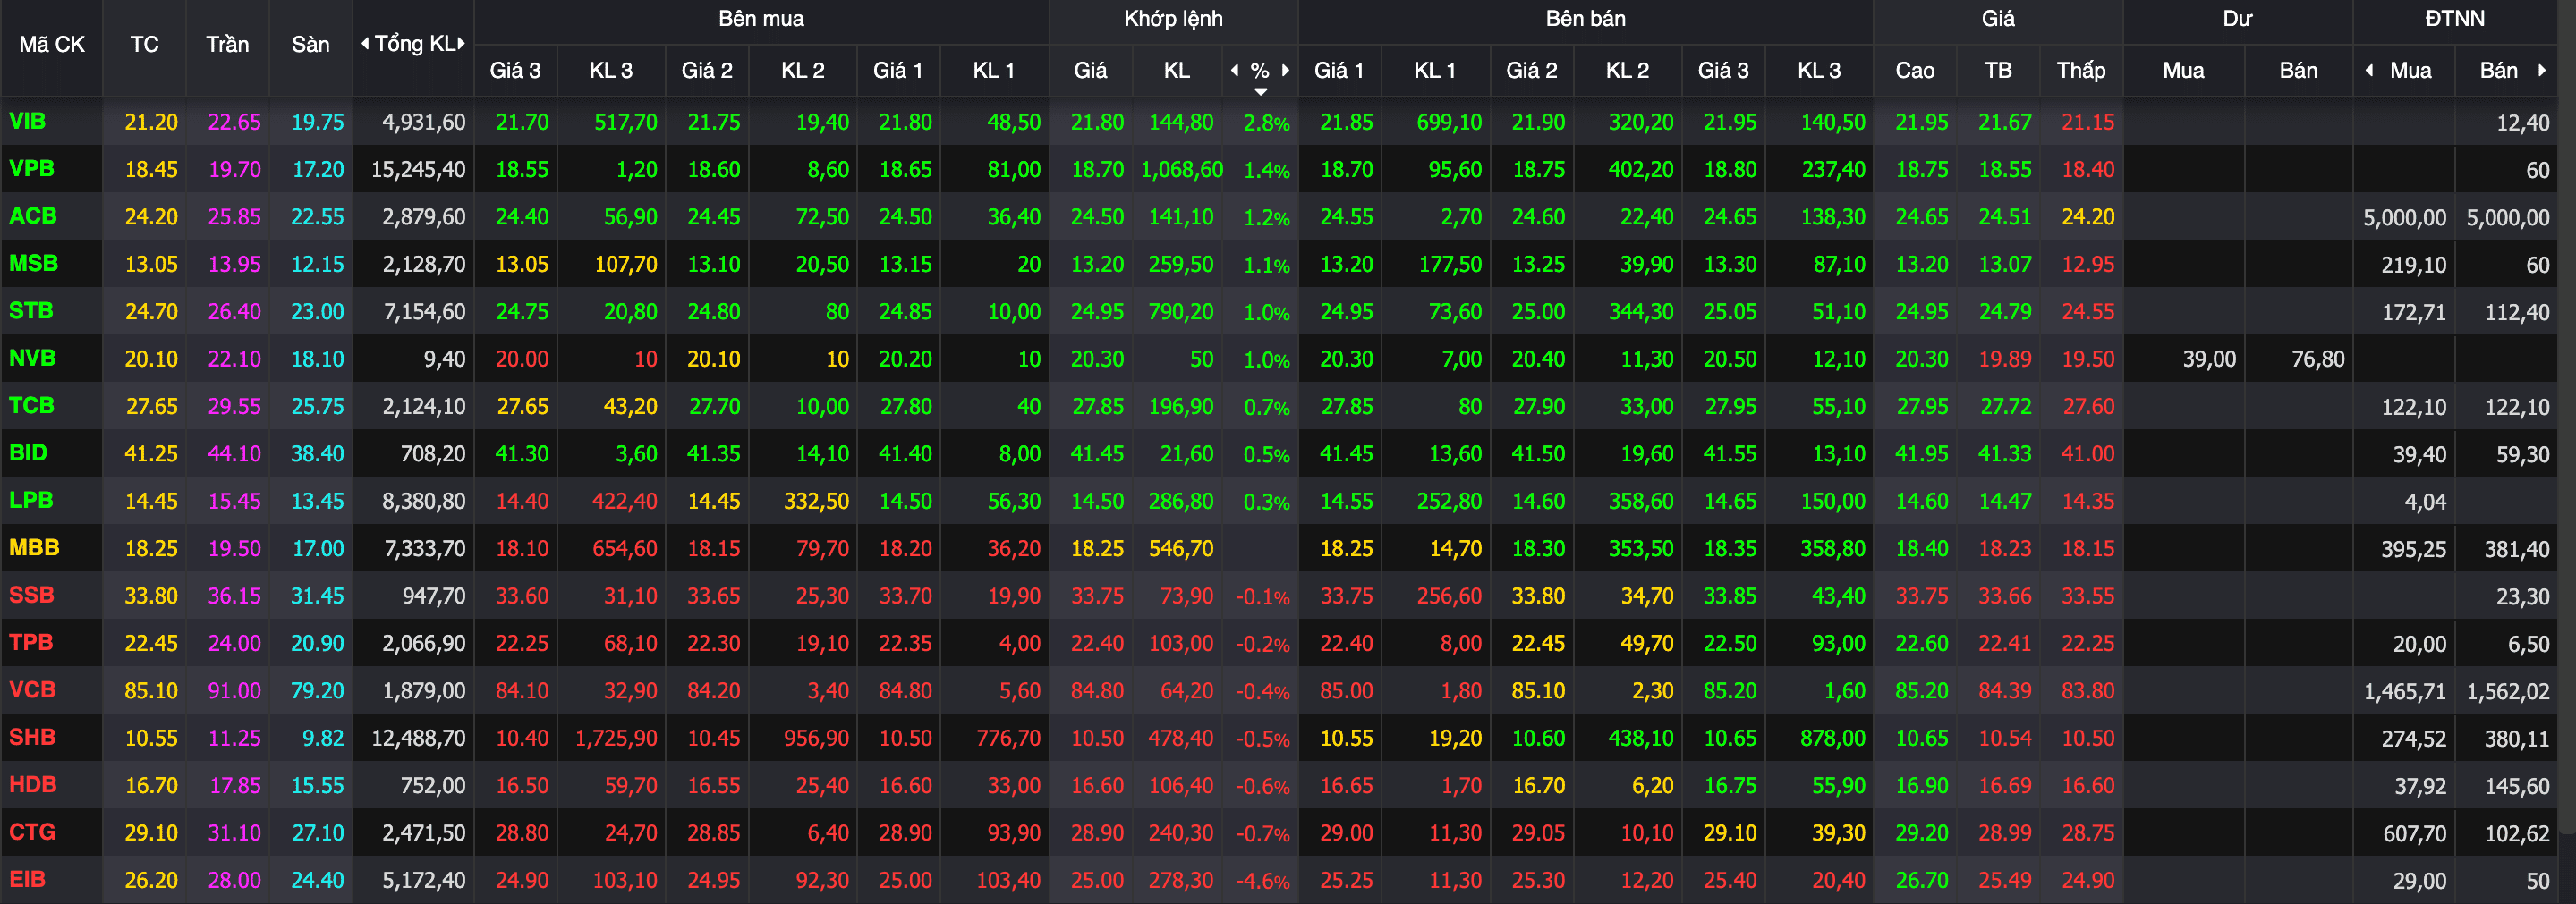2576x904 pixels.
Task: Select the BID ticker row
Action: 28,452
